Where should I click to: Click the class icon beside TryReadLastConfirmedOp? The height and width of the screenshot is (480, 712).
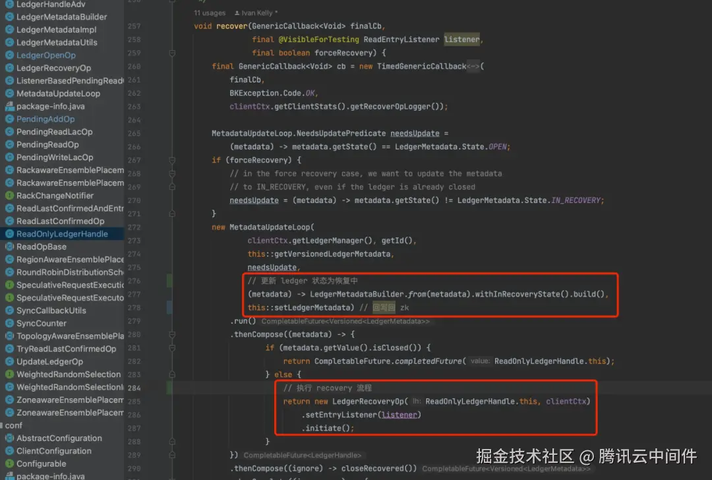[9, 348]
